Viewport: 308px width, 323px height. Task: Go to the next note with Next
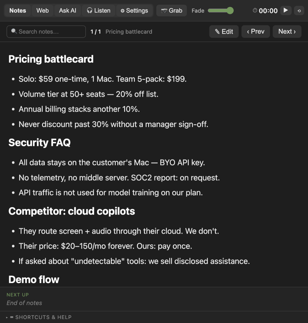tap(287, 32)
